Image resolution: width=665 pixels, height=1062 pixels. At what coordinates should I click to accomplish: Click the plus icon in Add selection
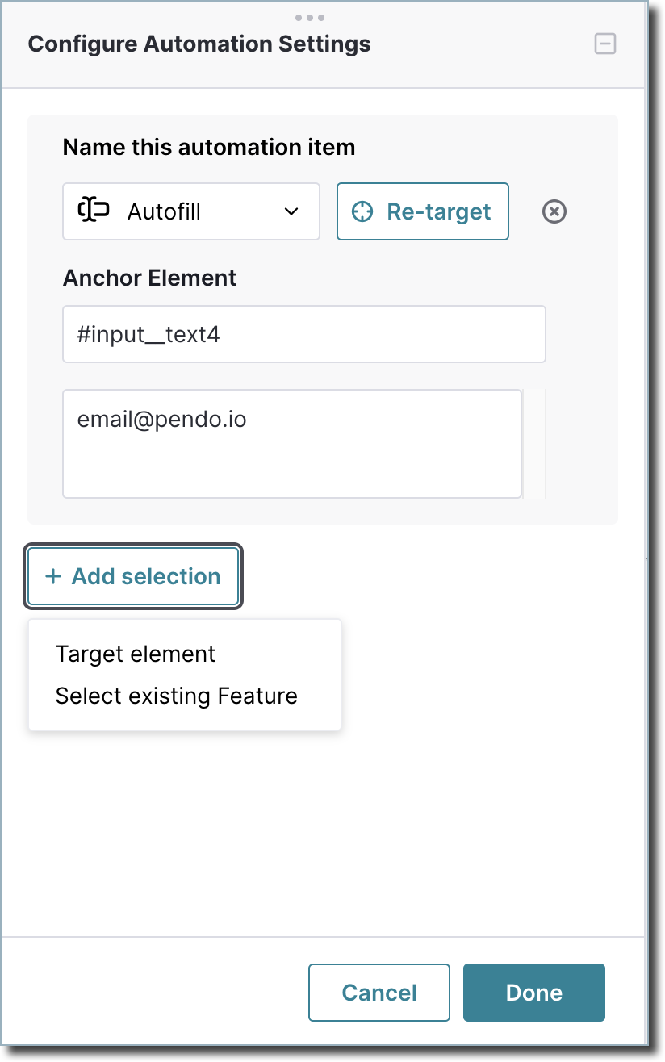coord(53,576)
